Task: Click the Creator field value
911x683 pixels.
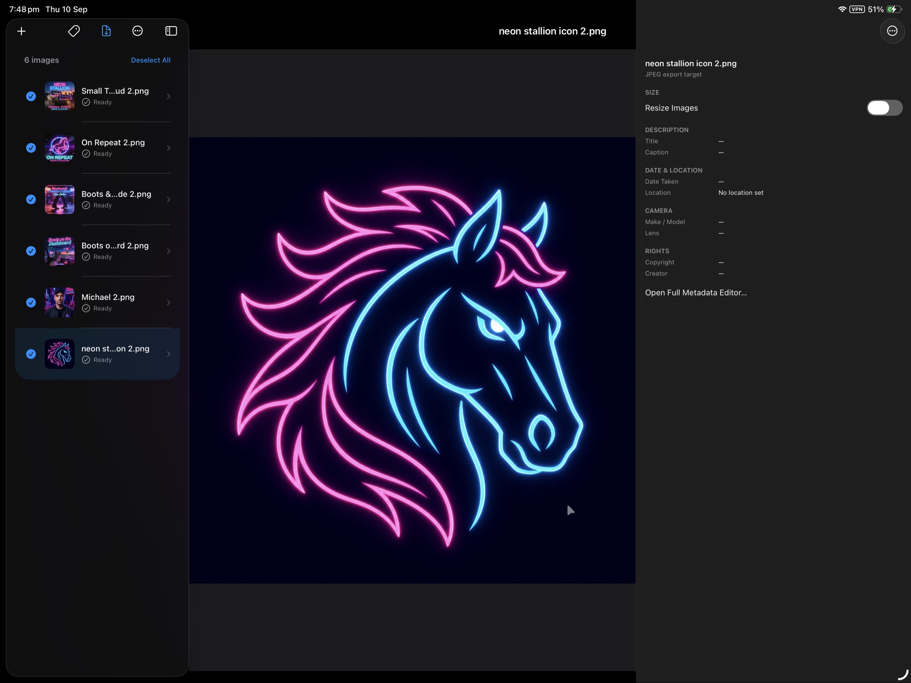Action: [721, 274]
